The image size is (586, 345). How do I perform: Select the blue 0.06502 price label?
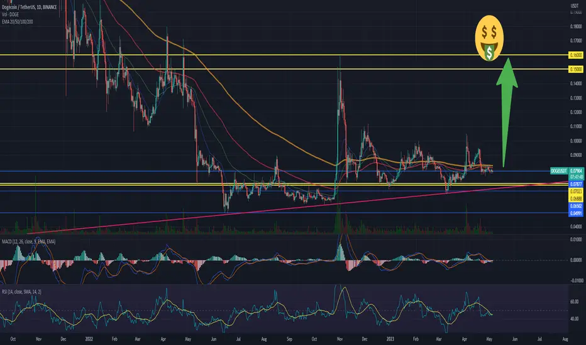(576, 206)
